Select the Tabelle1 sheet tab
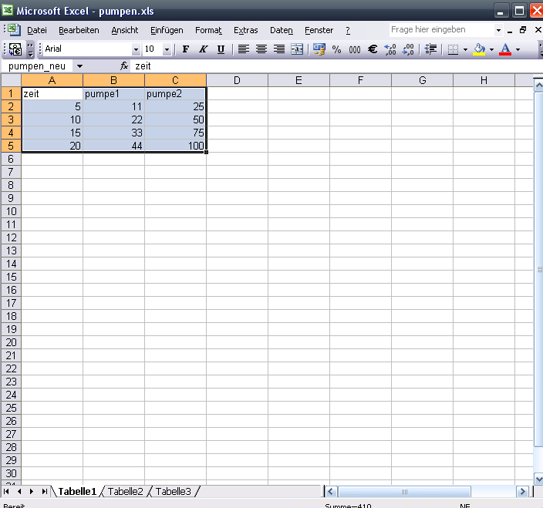Viewport: 543px width, 508px height. [77, 491]
